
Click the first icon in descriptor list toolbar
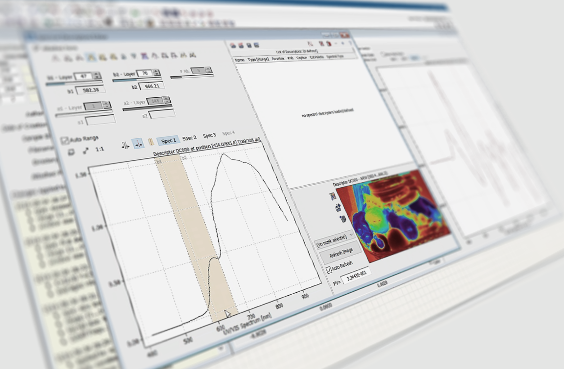(x=233, y=45)
